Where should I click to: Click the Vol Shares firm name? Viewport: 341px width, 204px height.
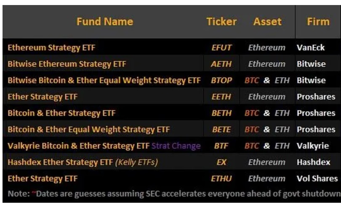click(x=317, y=178)
